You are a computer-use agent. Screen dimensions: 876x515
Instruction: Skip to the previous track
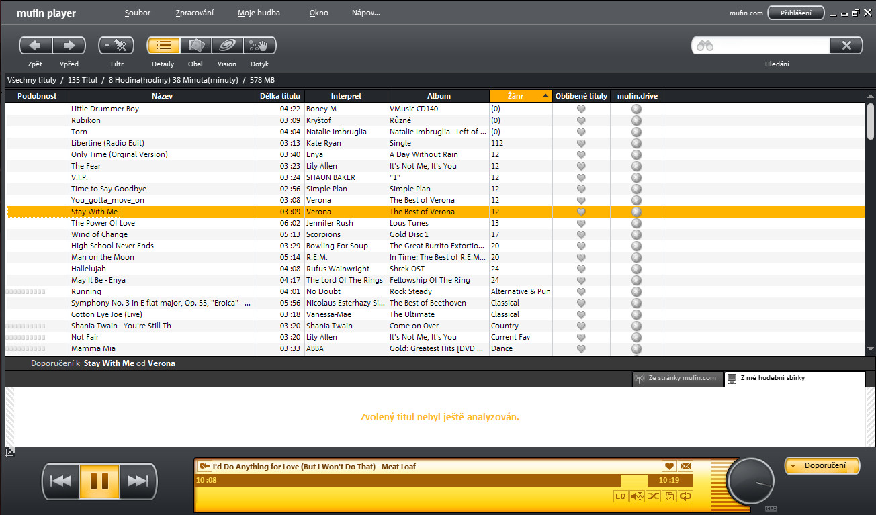coord(61,481)
